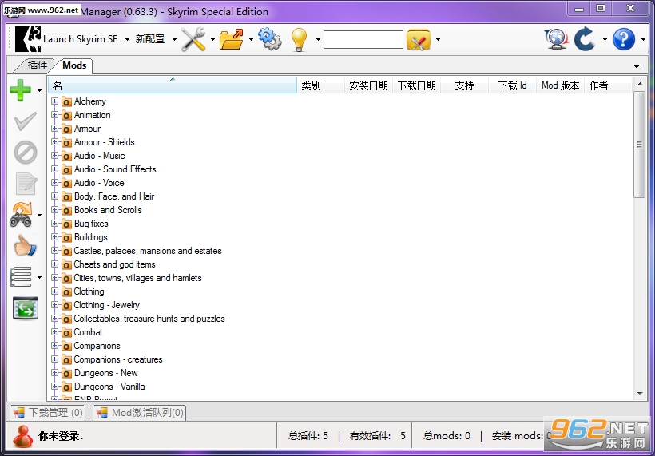This screenshot has width=655, height=456.
Task: Deactivate mod using the prohibited circle icon
Action: 26,152
